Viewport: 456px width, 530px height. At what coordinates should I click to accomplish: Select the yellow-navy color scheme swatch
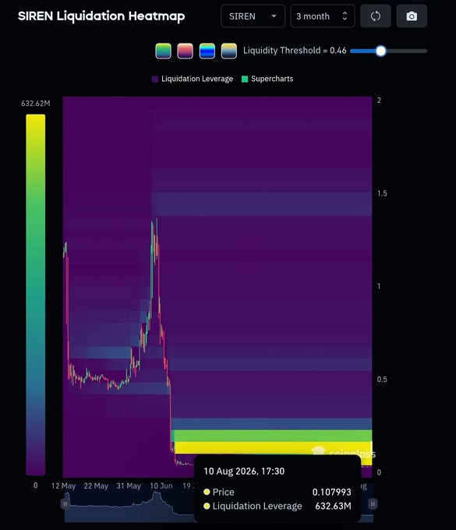(229, 51)
